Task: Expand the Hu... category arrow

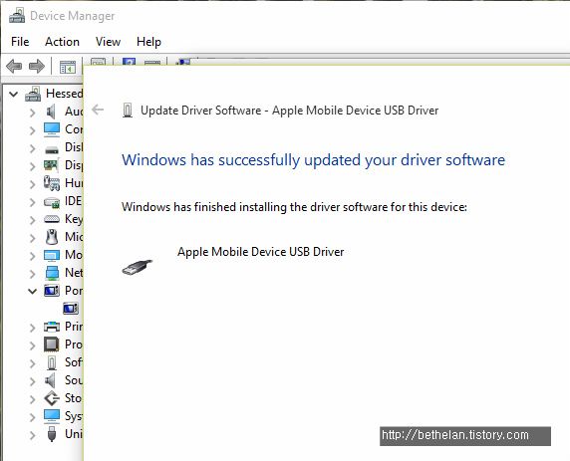Action: pos(32,184)
